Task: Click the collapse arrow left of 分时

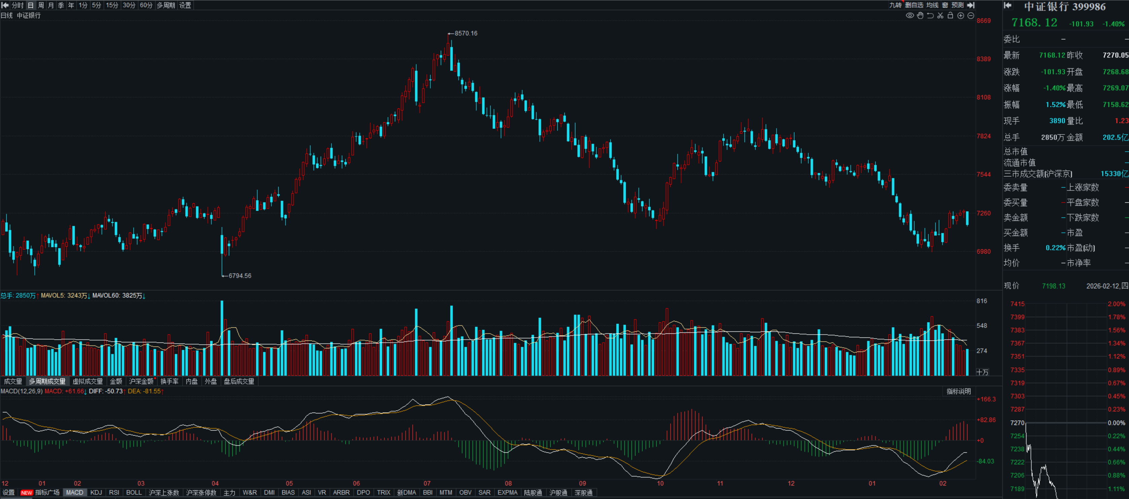Action: tap(5, 5)
